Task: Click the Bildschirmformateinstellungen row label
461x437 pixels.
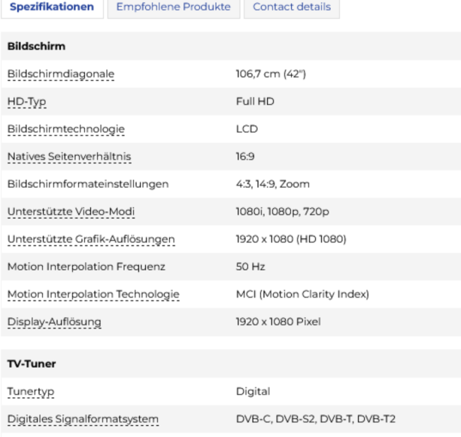Action: tap(88, 185)
